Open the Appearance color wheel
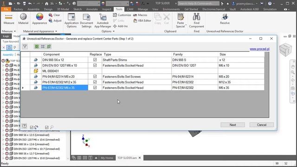The image size is (297, 167). pyautogui.click(x=39, y=19)
